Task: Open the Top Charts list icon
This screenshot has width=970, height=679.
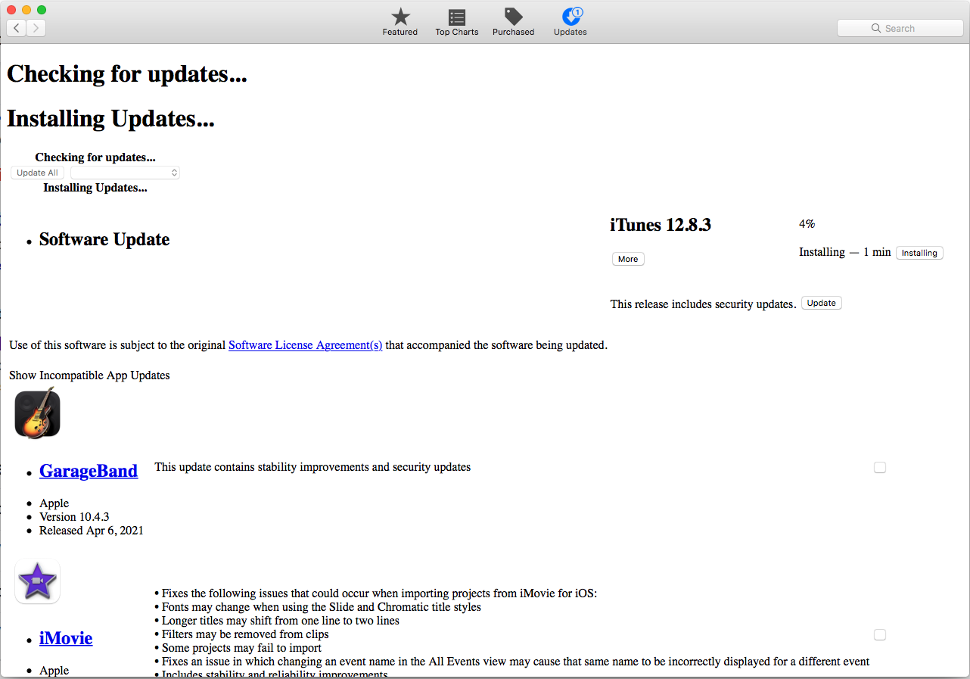Action: point(457,17)
